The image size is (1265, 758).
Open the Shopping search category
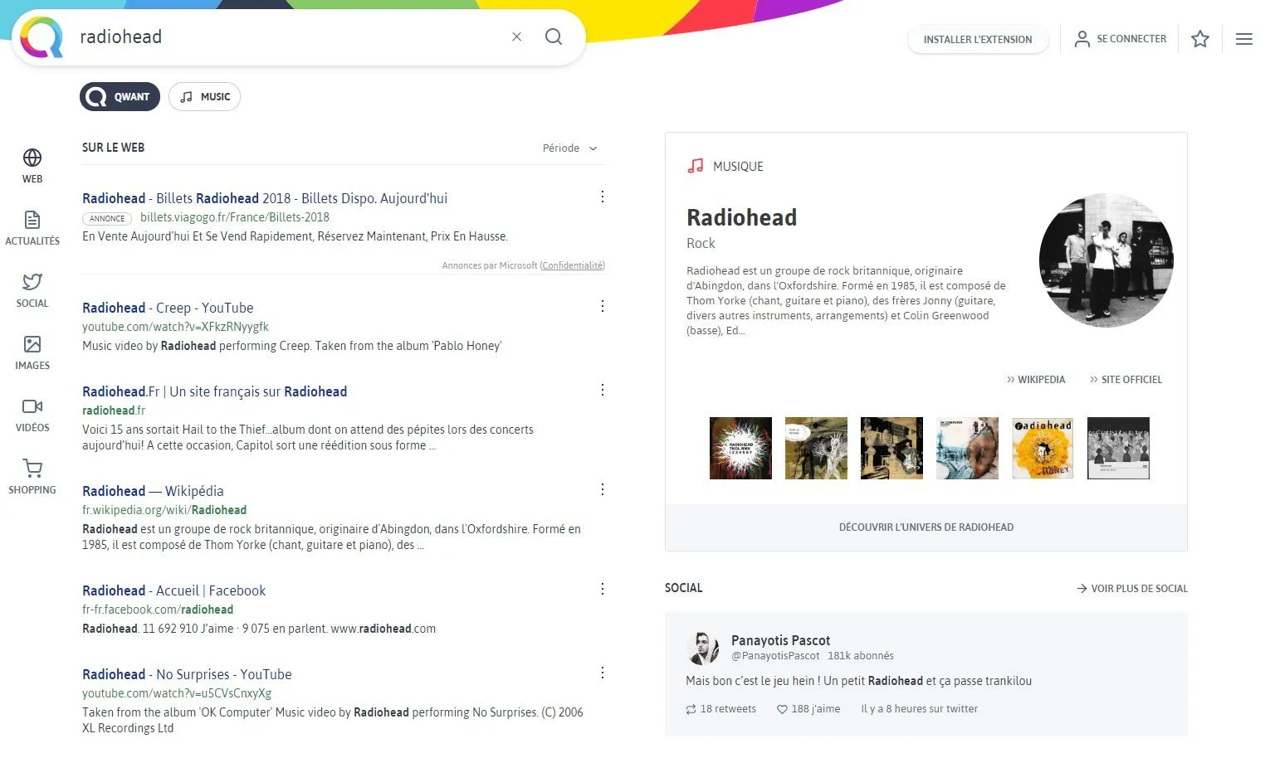32,475
